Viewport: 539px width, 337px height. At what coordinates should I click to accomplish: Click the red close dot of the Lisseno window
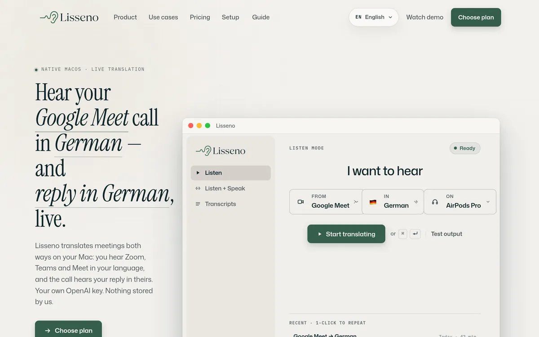point(190,126)
